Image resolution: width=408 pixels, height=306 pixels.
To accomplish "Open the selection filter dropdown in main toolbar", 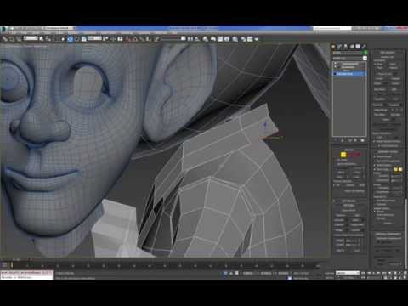I will (31, 38).
